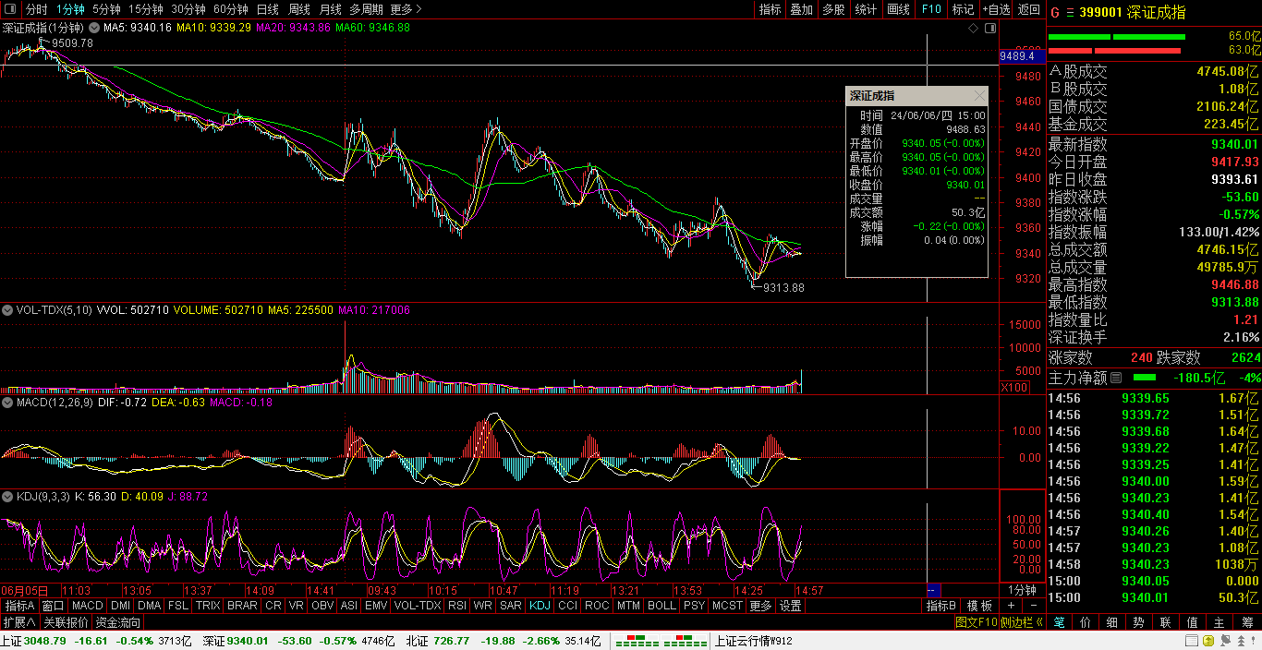The width and height of the screenshot is (1262, 650).
Task: Click the diamond icon above the price chart
Action: click(x=974, y=29)
